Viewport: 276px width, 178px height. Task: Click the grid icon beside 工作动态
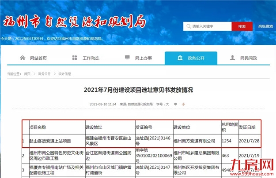coord(75,58)
